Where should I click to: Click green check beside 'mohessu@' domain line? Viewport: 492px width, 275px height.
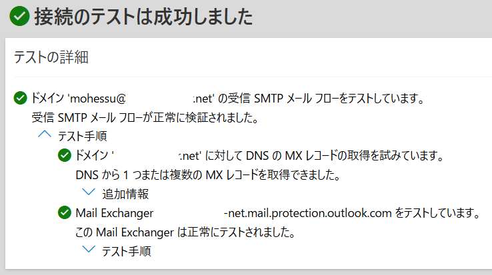(21, 98)
